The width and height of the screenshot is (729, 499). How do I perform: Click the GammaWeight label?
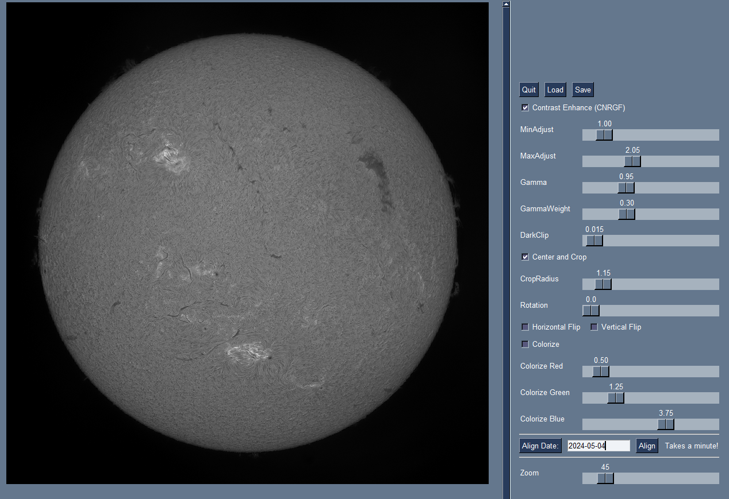tap(545, 209)
